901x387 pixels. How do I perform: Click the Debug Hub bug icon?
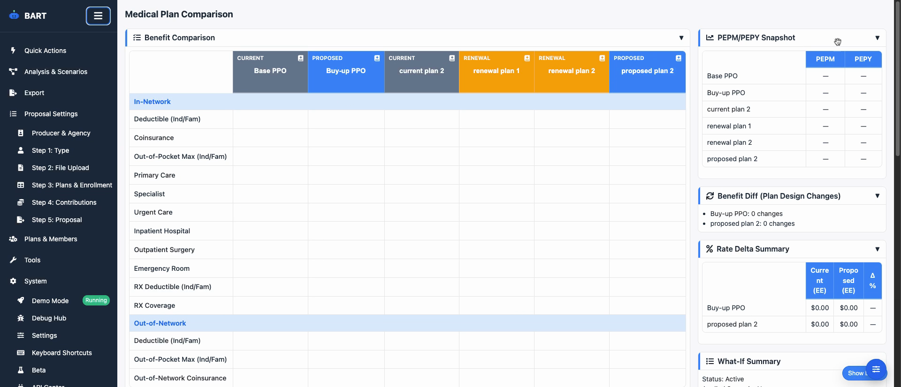21,318
